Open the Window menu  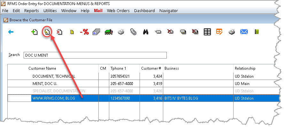click(x=69, y=11)
